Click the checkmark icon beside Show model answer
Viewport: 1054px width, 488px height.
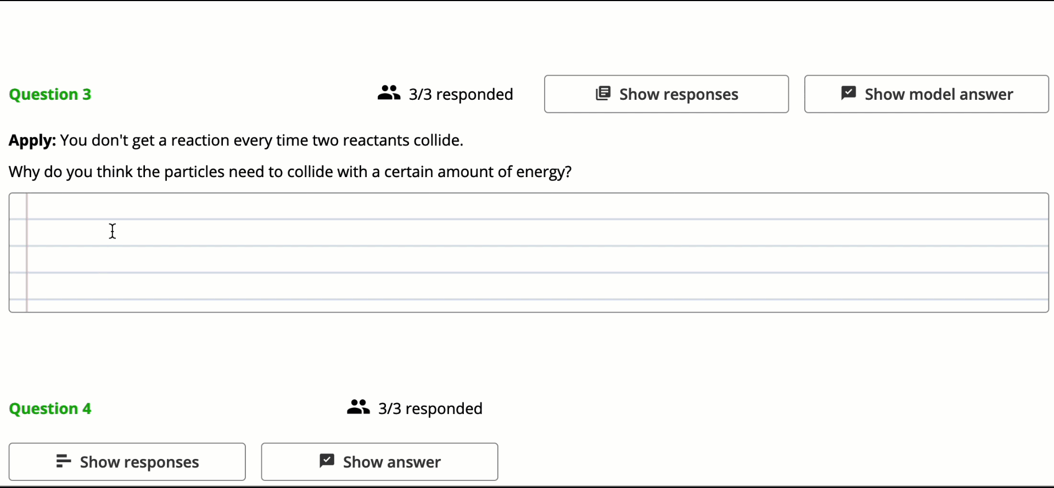pos(848,93)
